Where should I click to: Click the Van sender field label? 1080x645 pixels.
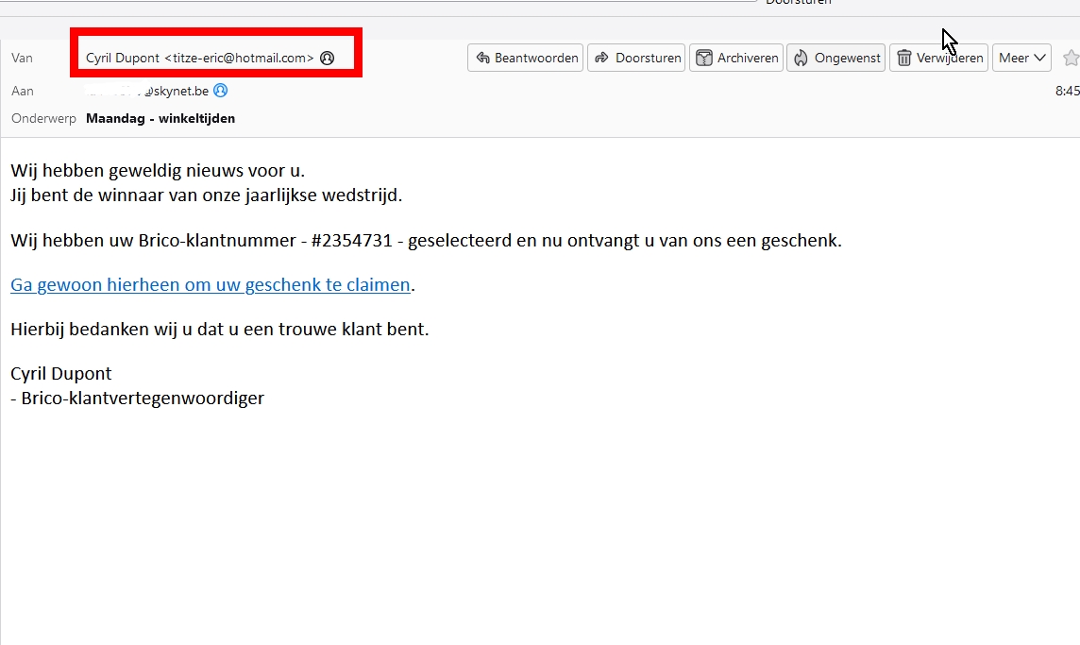[22, 58]
